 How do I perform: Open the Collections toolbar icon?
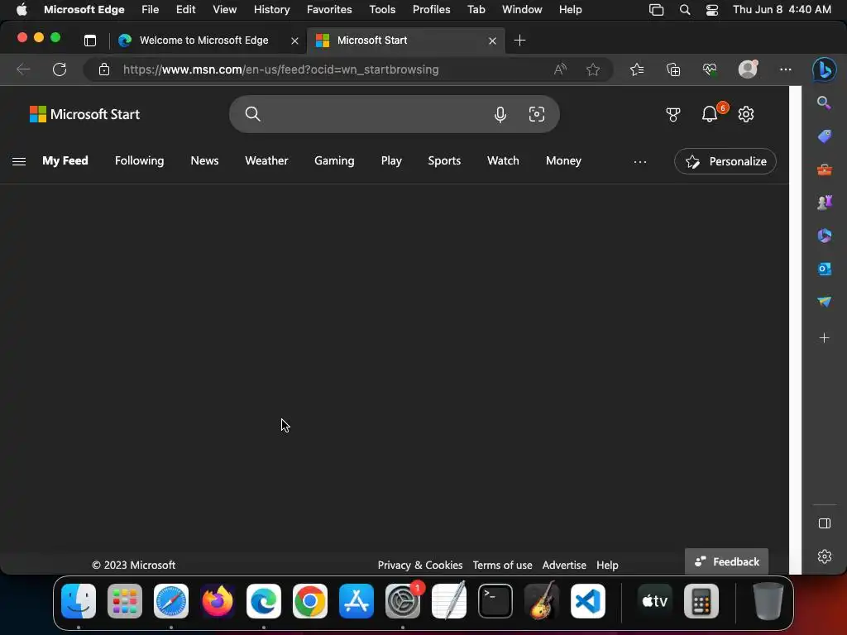point(673,69)
